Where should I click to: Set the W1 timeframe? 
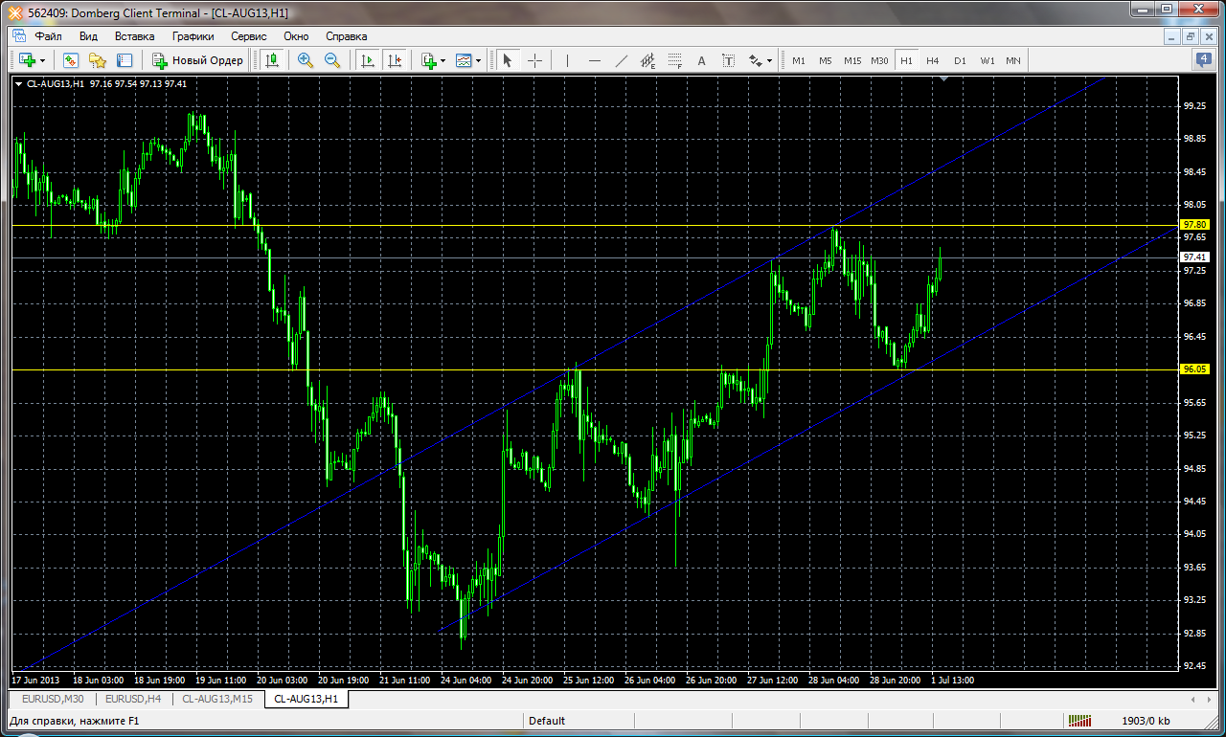pyautogui.click(x=987, y=60)
